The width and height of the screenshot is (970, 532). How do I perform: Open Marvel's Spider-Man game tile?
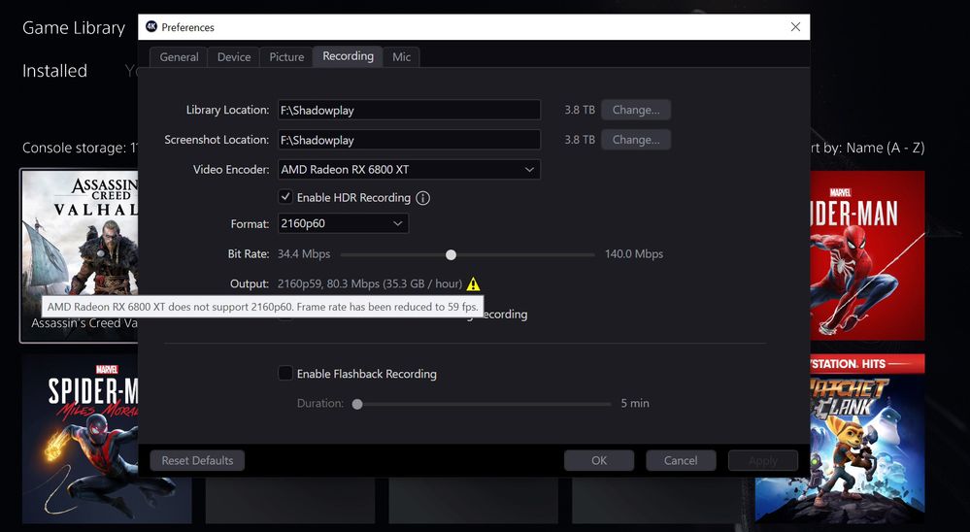tap(867, 255)
